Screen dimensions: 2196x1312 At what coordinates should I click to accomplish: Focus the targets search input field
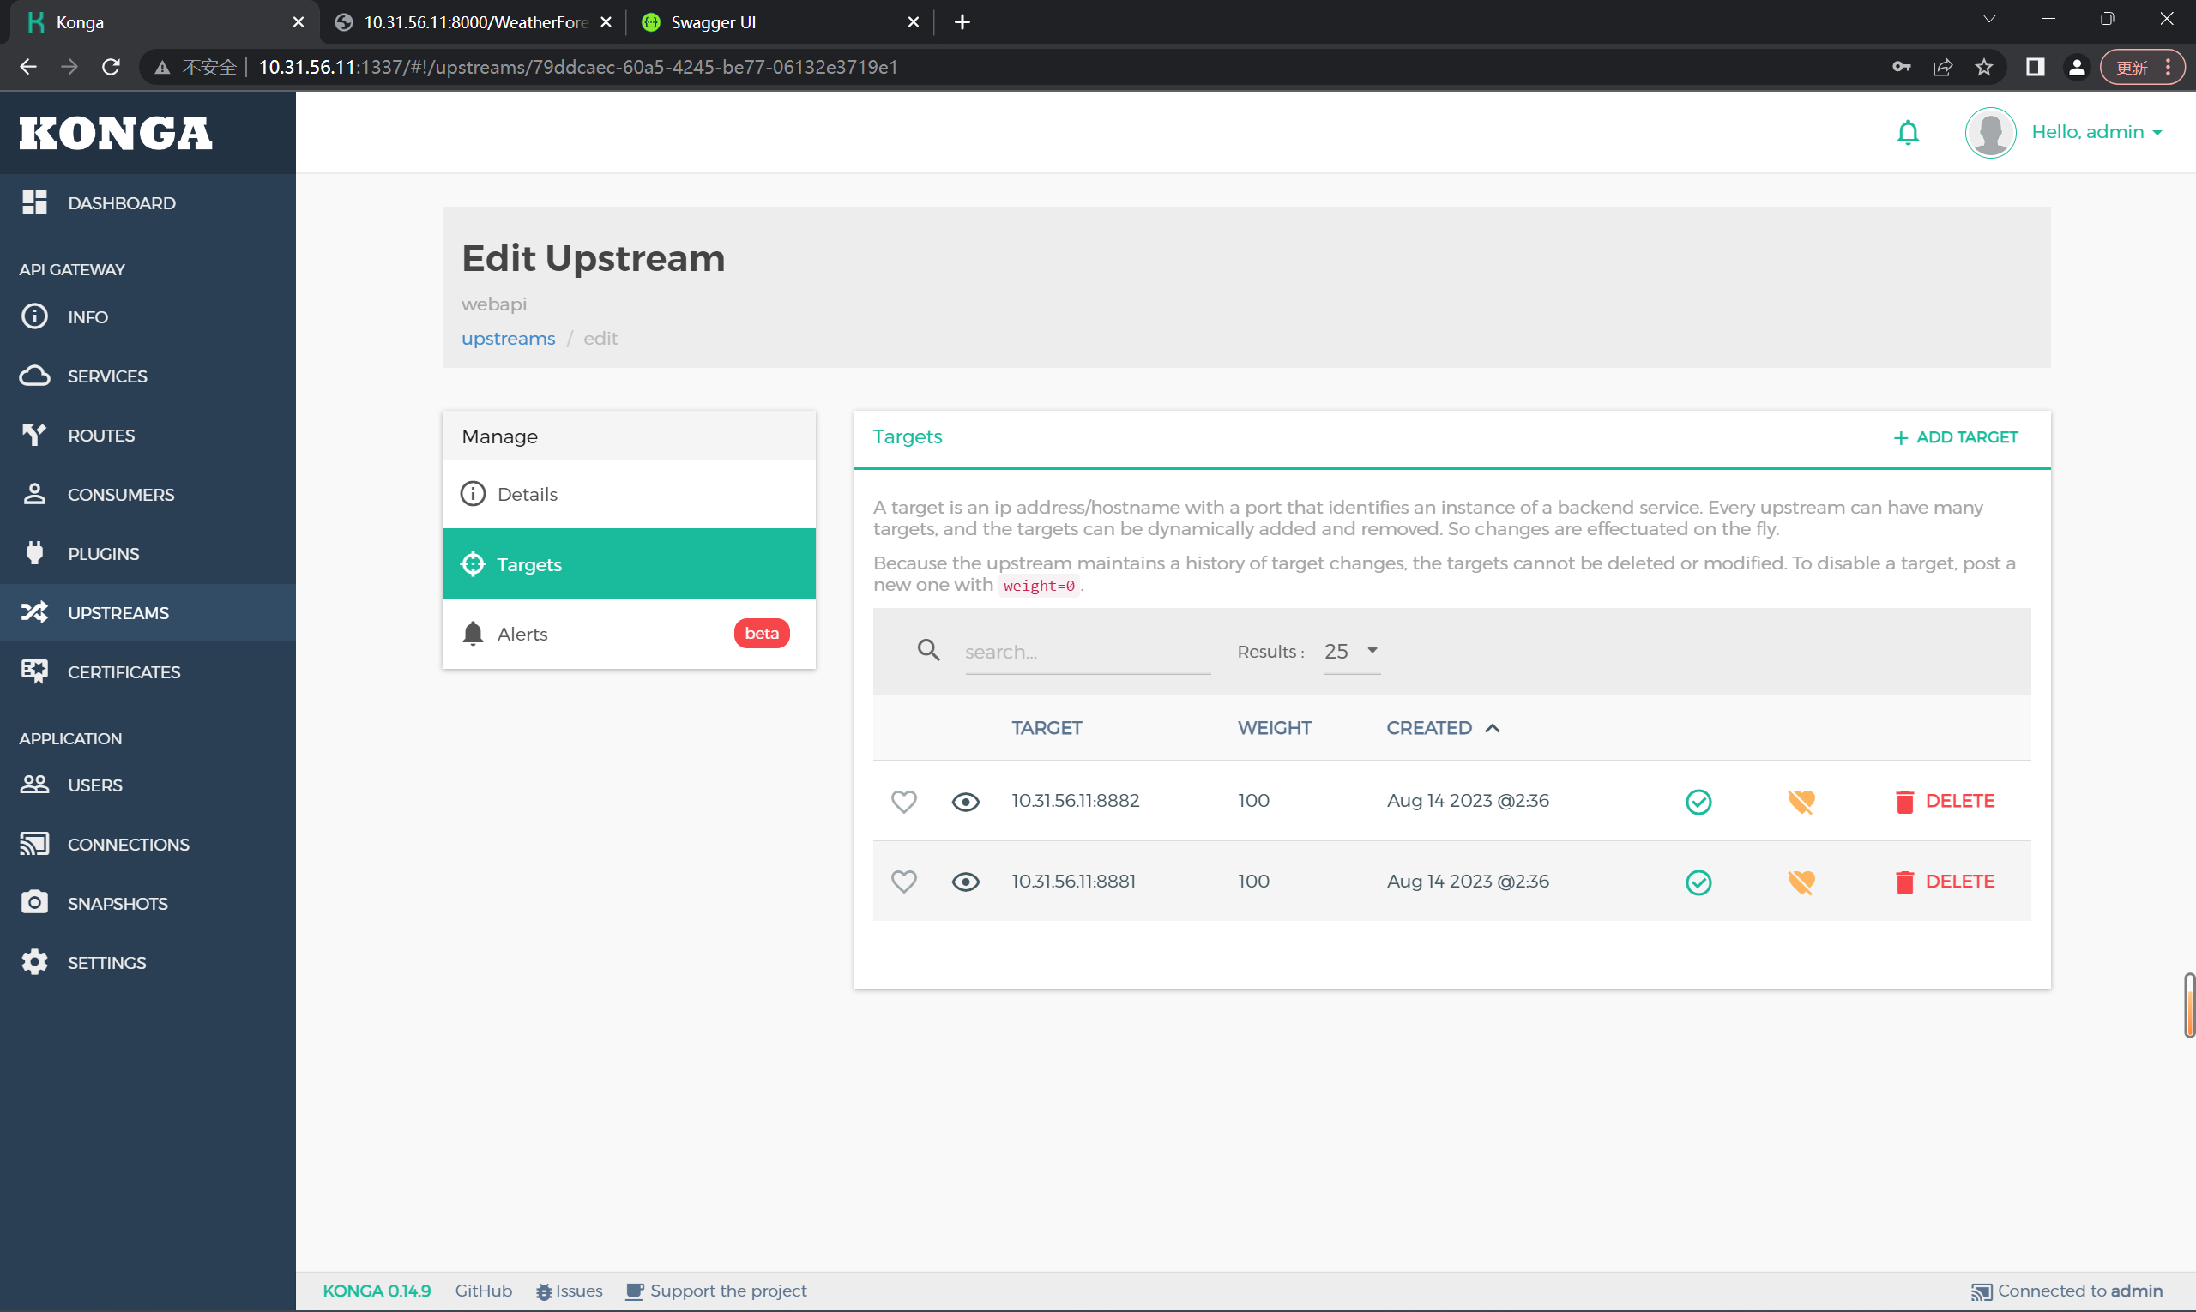coord(1087,653)
